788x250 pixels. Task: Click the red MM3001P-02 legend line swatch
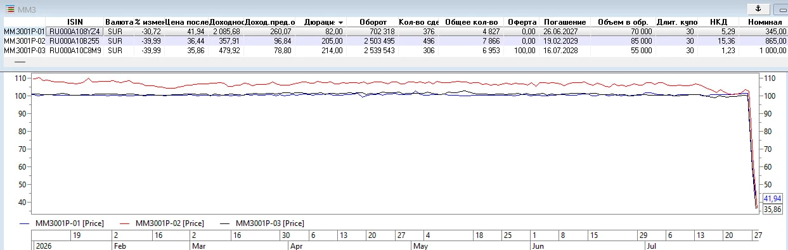[x=125, y=223]
